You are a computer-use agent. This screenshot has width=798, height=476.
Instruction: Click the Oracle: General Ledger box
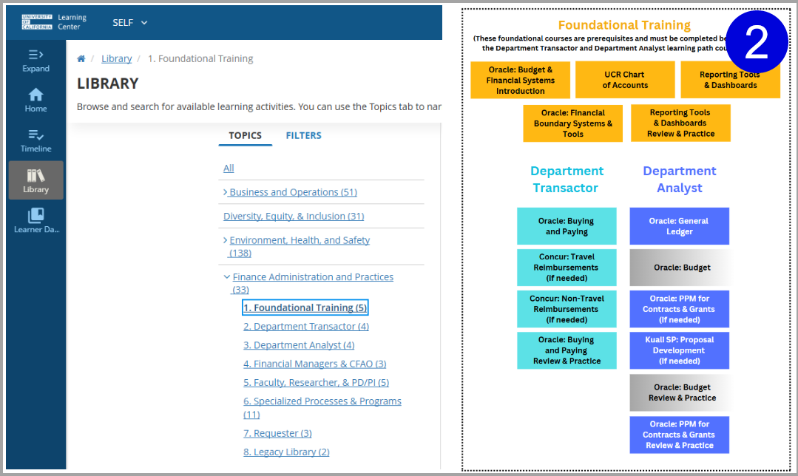coord(680,225)
